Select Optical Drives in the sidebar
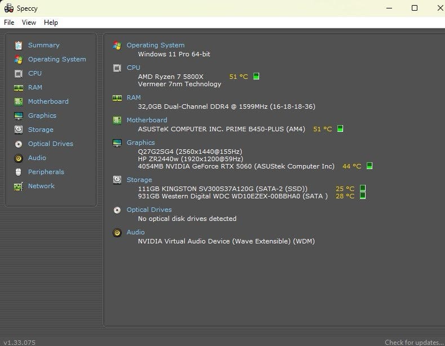Image resolution: width=445 pixels, height=346 pixels. pyautogui.click(x=51, y=144)
